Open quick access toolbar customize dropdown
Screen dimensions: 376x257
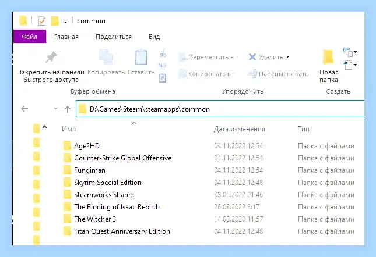click(x=65, y=22)
